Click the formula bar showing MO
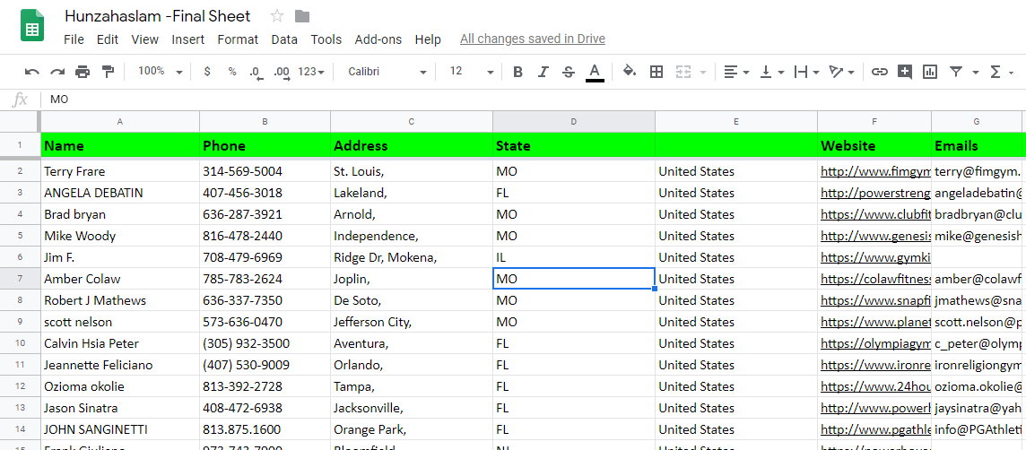This screenshot has height=450, width=1026. point(534,100)
